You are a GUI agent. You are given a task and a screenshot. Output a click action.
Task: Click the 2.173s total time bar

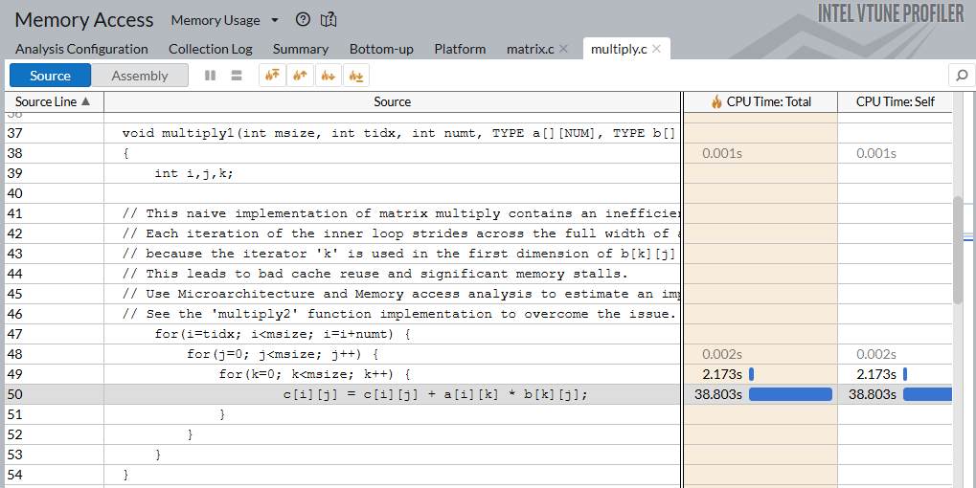click(x=751, y=374)
